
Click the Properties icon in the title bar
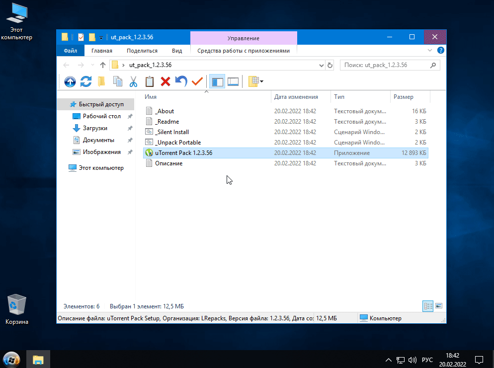pyautogui.click(x=81, y=37)
